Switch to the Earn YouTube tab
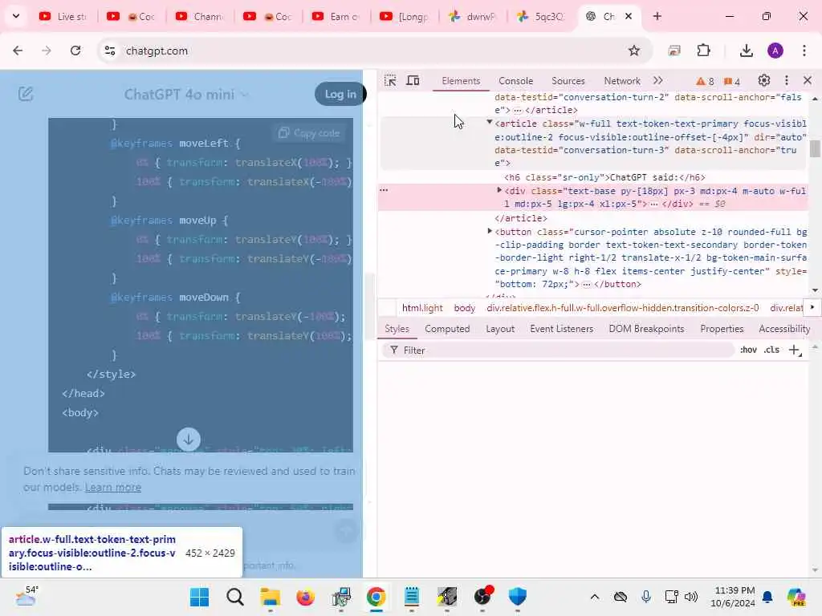 tap(336, 17)
